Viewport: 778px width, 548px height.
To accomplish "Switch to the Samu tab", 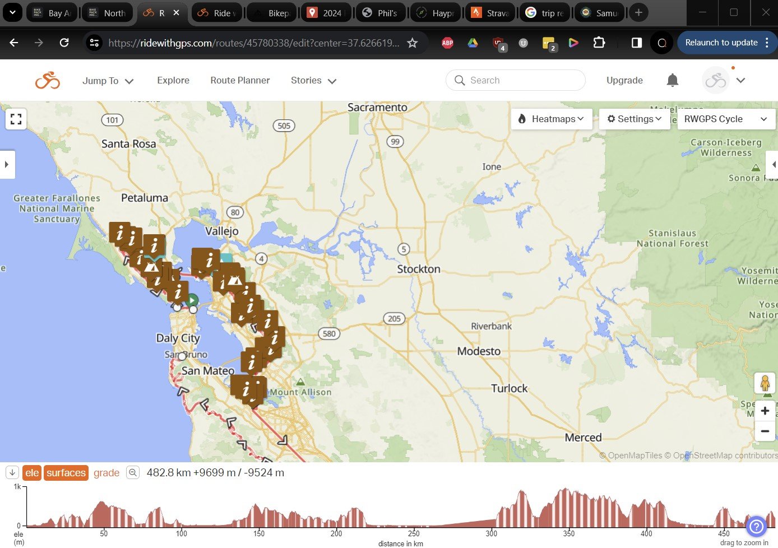I will point(600,12).
